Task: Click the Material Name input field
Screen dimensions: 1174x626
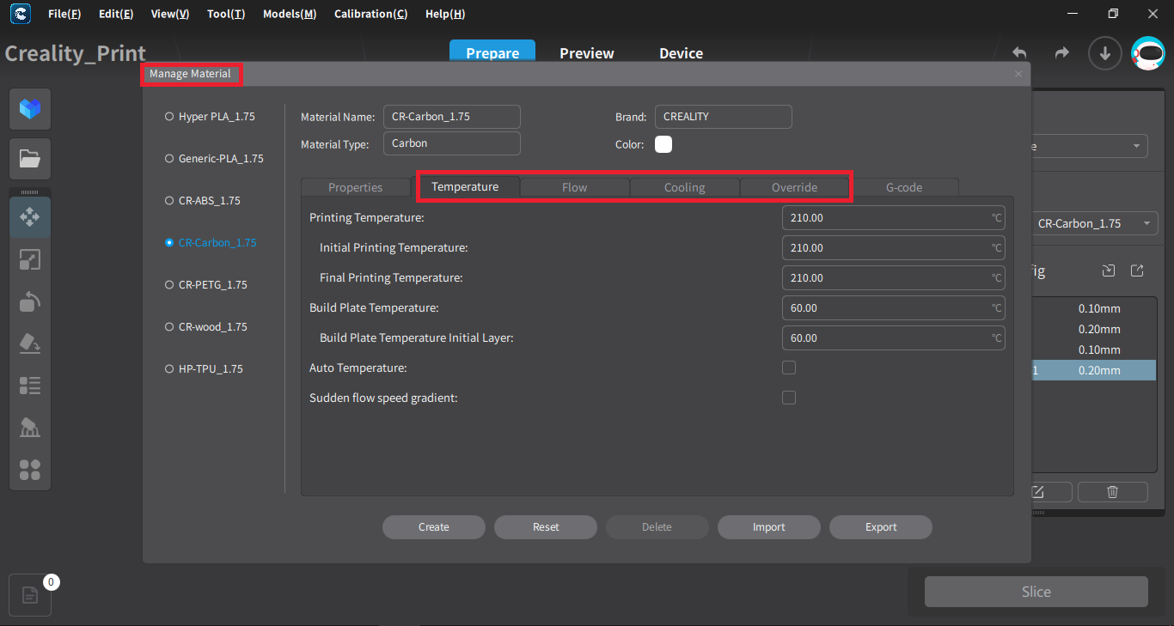Action: click(452, 117)
